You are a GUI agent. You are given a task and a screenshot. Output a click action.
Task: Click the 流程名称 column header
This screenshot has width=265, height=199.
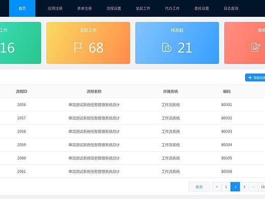(94, 91)
